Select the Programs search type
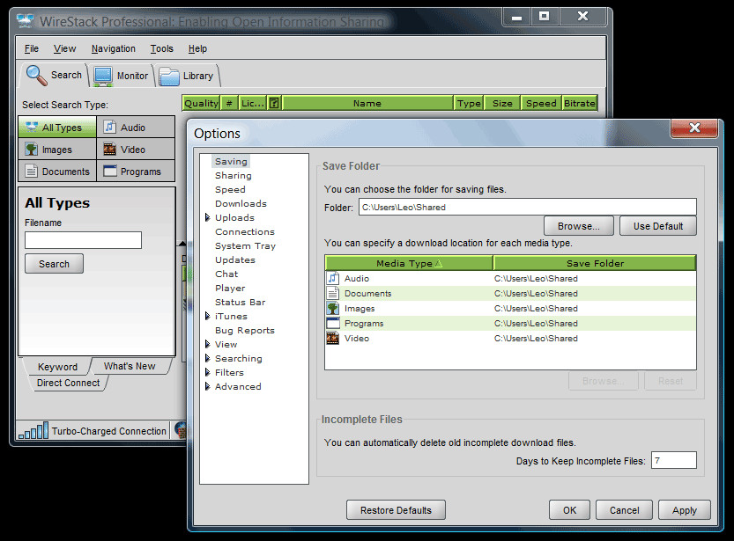Image resolution: width=734 pixels, height=541 pixels. pyautogui.click(x=136, y=171)
